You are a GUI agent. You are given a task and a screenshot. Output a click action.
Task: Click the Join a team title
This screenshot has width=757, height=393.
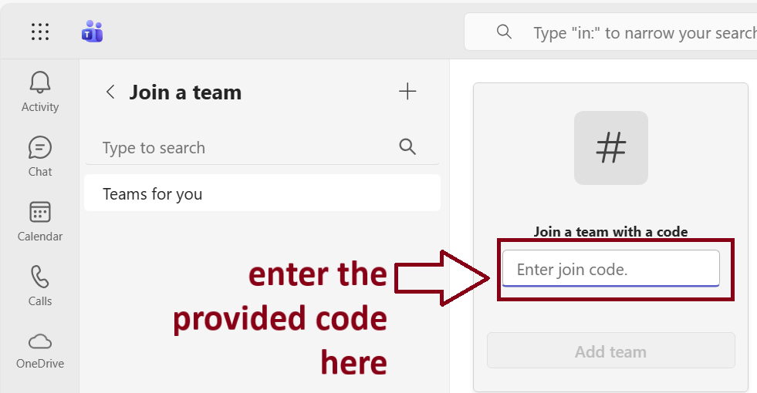pos(185,92)
